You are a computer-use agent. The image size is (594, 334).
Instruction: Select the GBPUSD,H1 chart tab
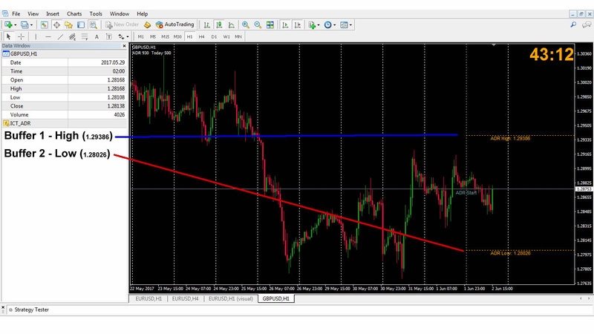276,299
